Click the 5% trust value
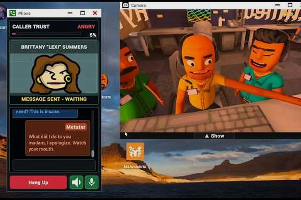301x200 pixels. click(x=93, y=35)
